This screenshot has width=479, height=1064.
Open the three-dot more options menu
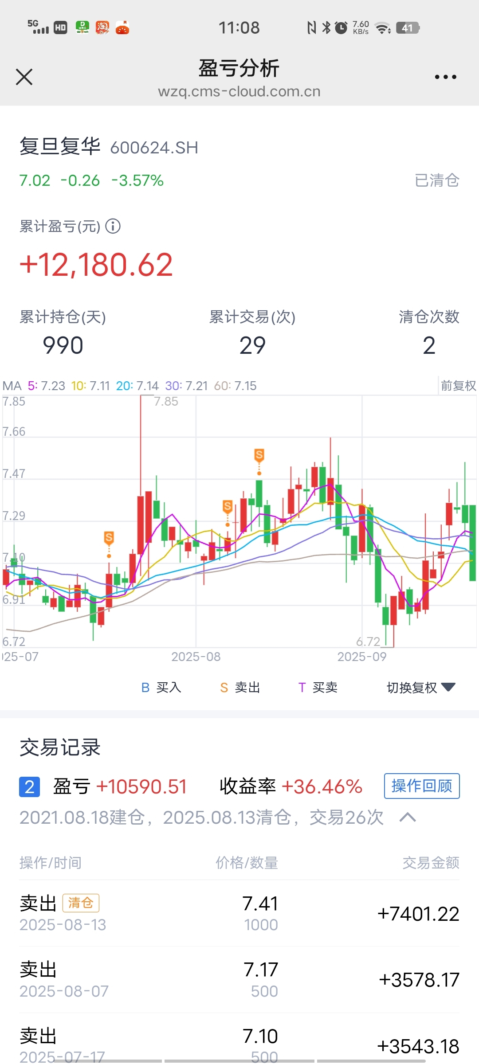point(445,77)
